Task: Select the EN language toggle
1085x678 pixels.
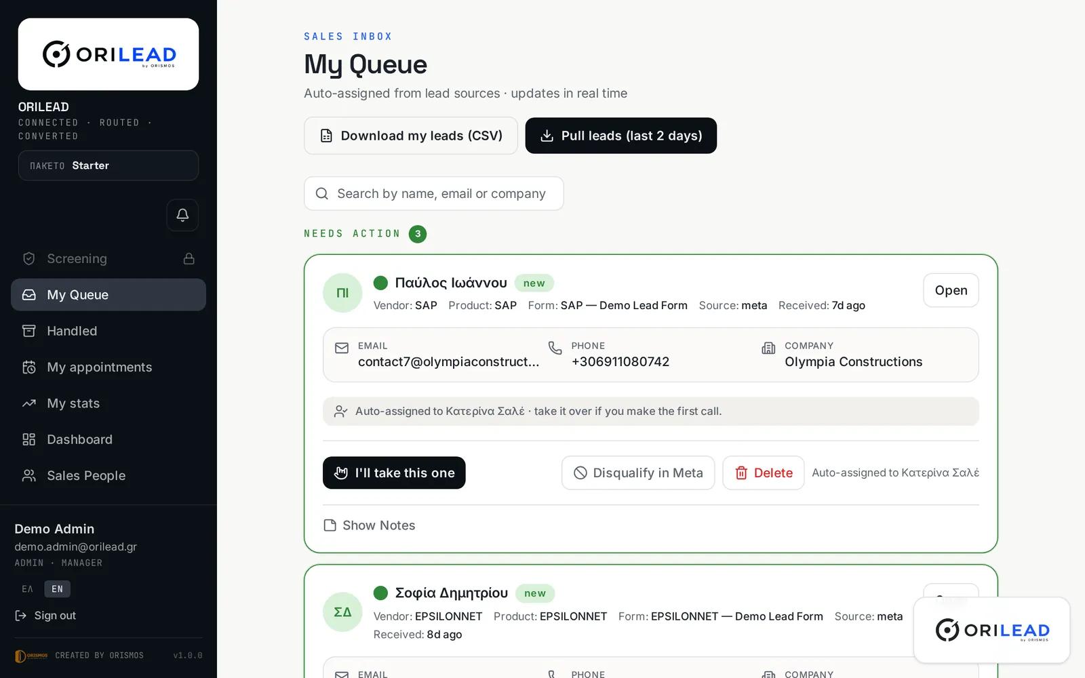Action: (57, 589)
